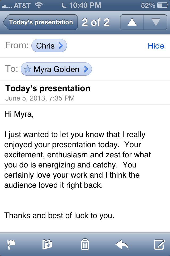Delete the email using the trash icon
This screenshot has width=170, height=256.
pyautogui.click(x=85, y=244)
